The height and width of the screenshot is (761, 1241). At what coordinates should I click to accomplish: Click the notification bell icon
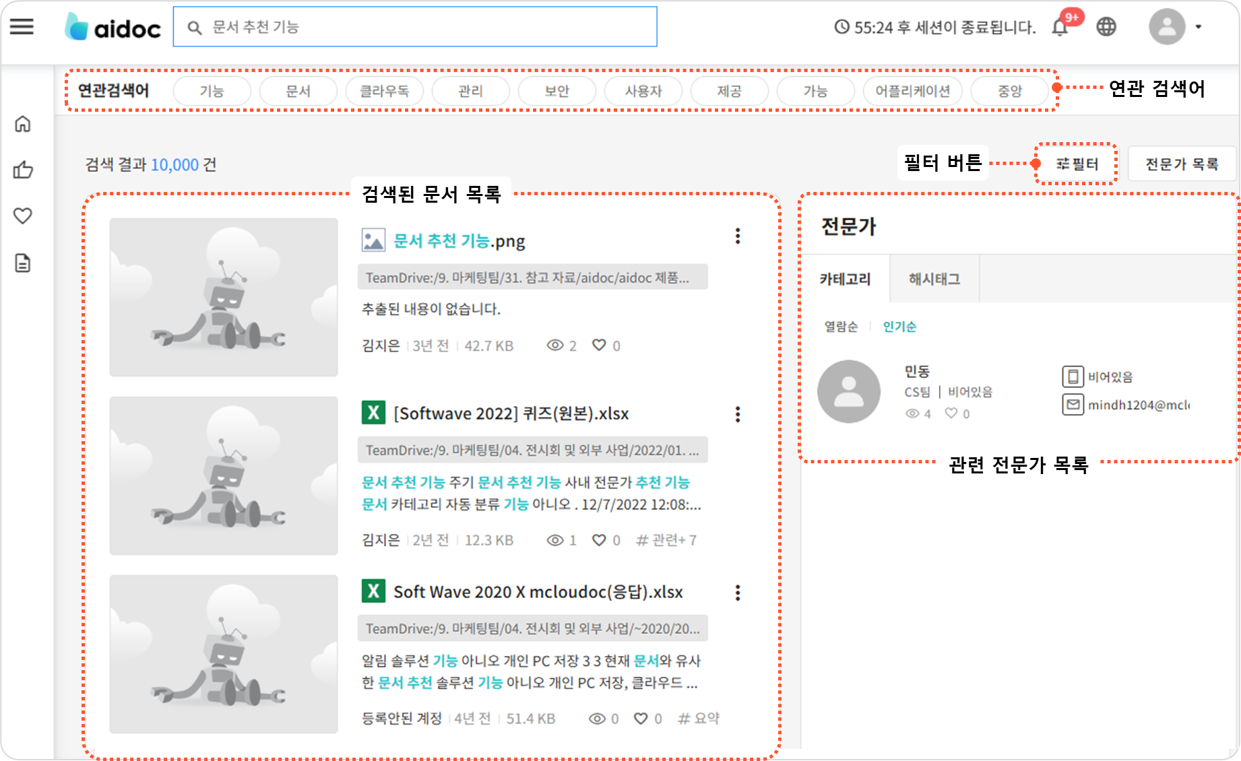click(x=1060, y=28)
